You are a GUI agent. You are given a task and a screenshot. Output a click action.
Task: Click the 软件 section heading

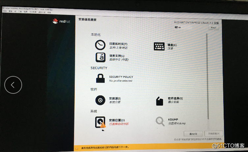tap(94, 89)
